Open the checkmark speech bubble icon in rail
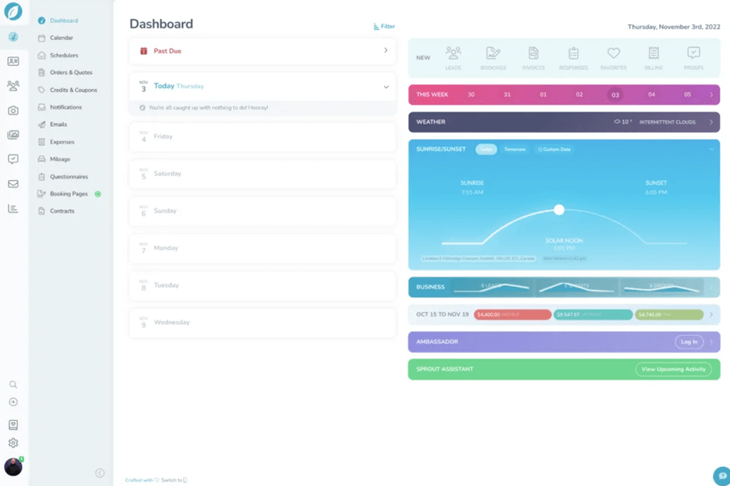730x486 pixels. point(13,159)
